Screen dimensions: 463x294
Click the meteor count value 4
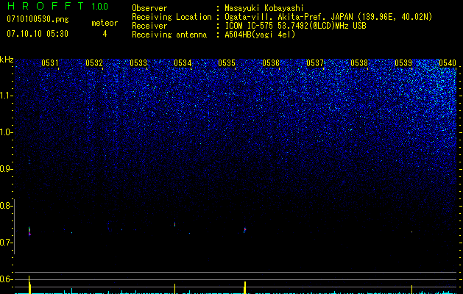(x=105, y=34)
